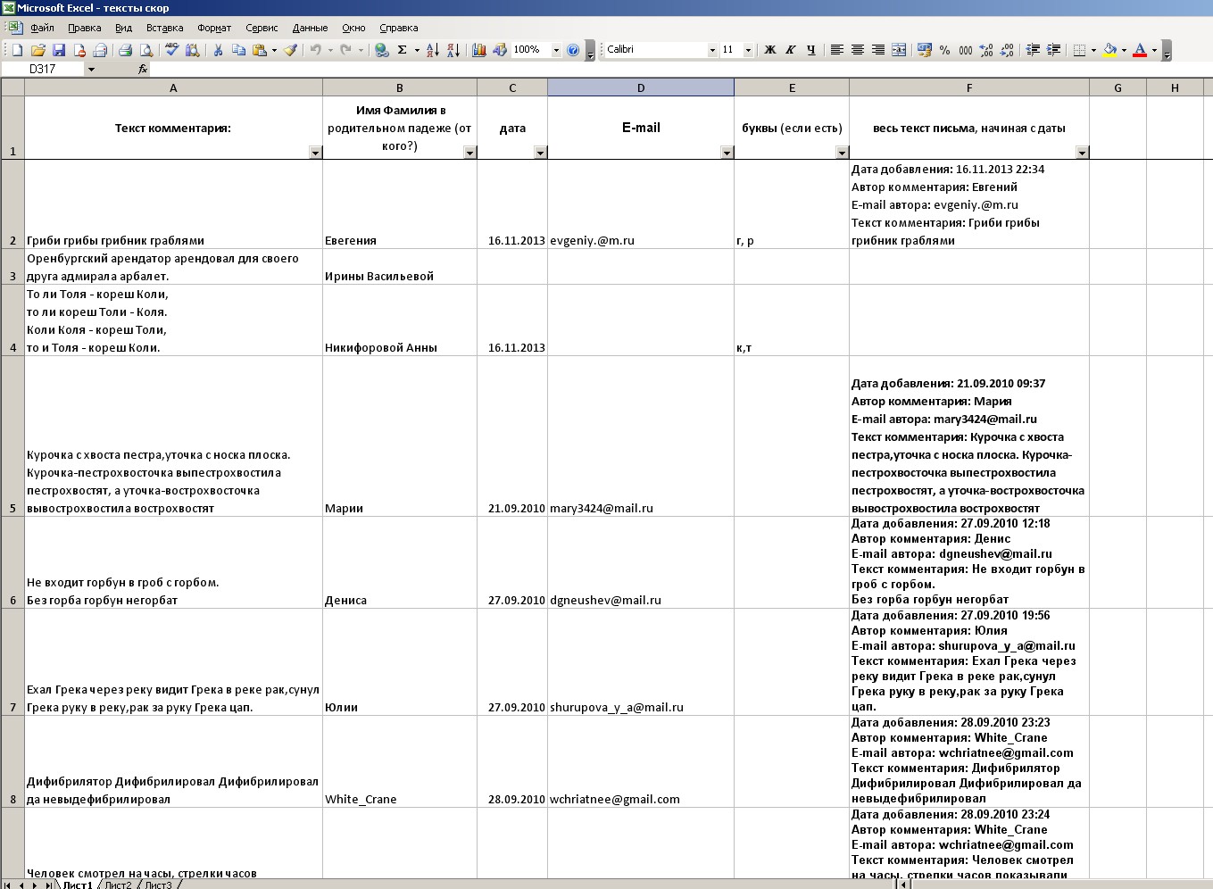Save the workbook with the floppy disk icon

[x=58, y=50]
